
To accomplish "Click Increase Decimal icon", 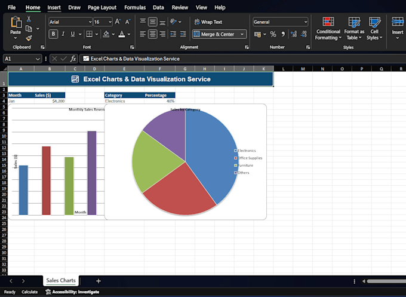I will click(294, 34).
